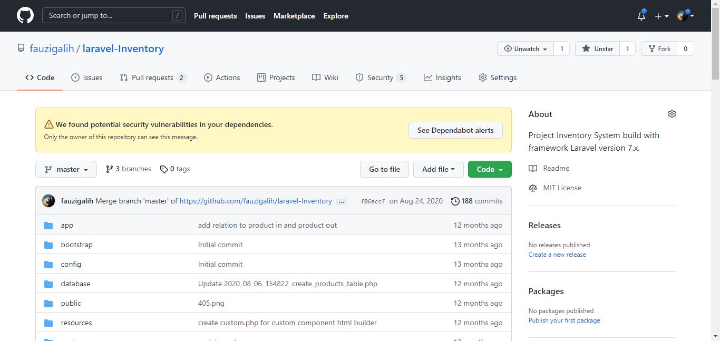Click the public folder icon
Viewport: 720px width, 341px height.
pyautogui.click(x=48, y=303)
